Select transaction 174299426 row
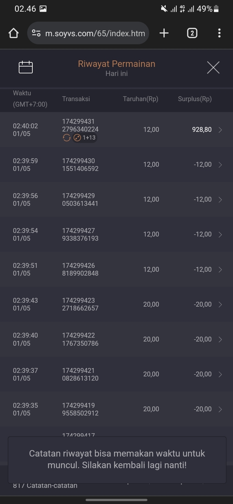The width and height of the screenshot is (233, 504). [80, 269]
